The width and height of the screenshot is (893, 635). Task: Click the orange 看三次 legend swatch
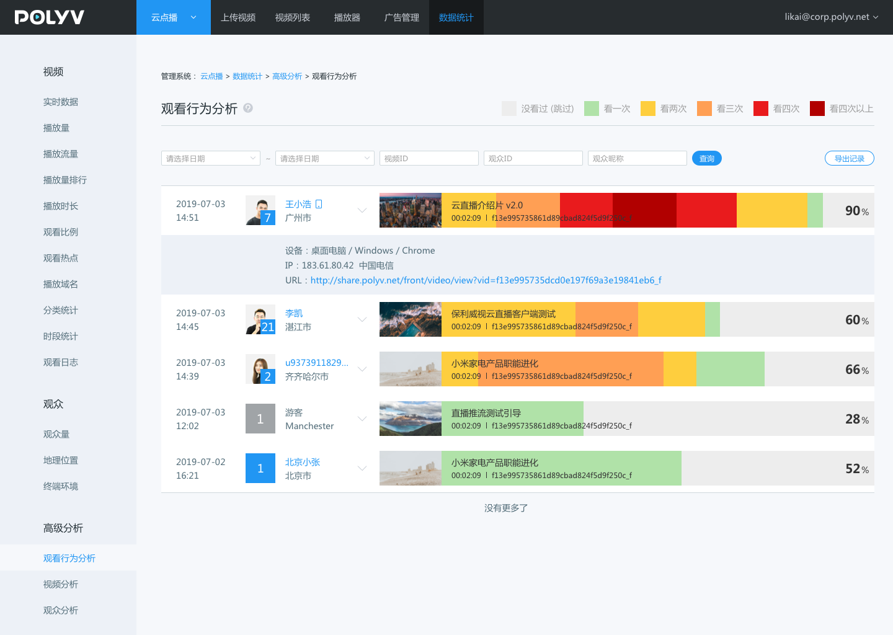pyautogui.click(x=704, y=109)
